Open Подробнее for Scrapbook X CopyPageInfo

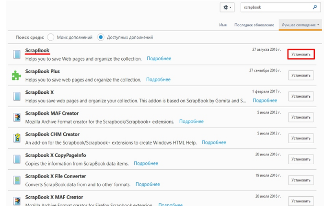tap(146, 163)
